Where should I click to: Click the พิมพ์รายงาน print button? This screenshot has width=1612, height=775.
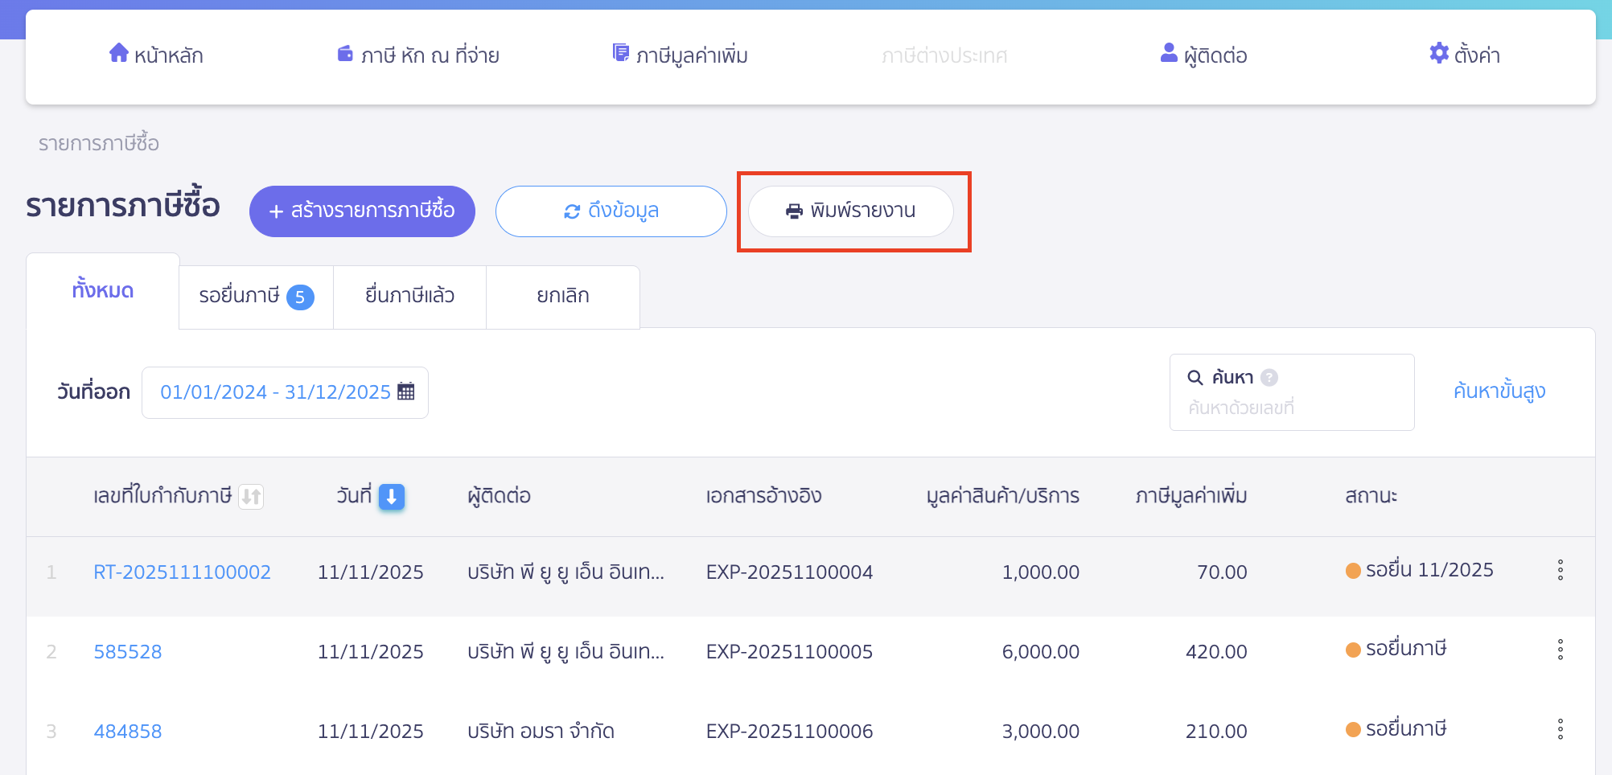[851, 211]
